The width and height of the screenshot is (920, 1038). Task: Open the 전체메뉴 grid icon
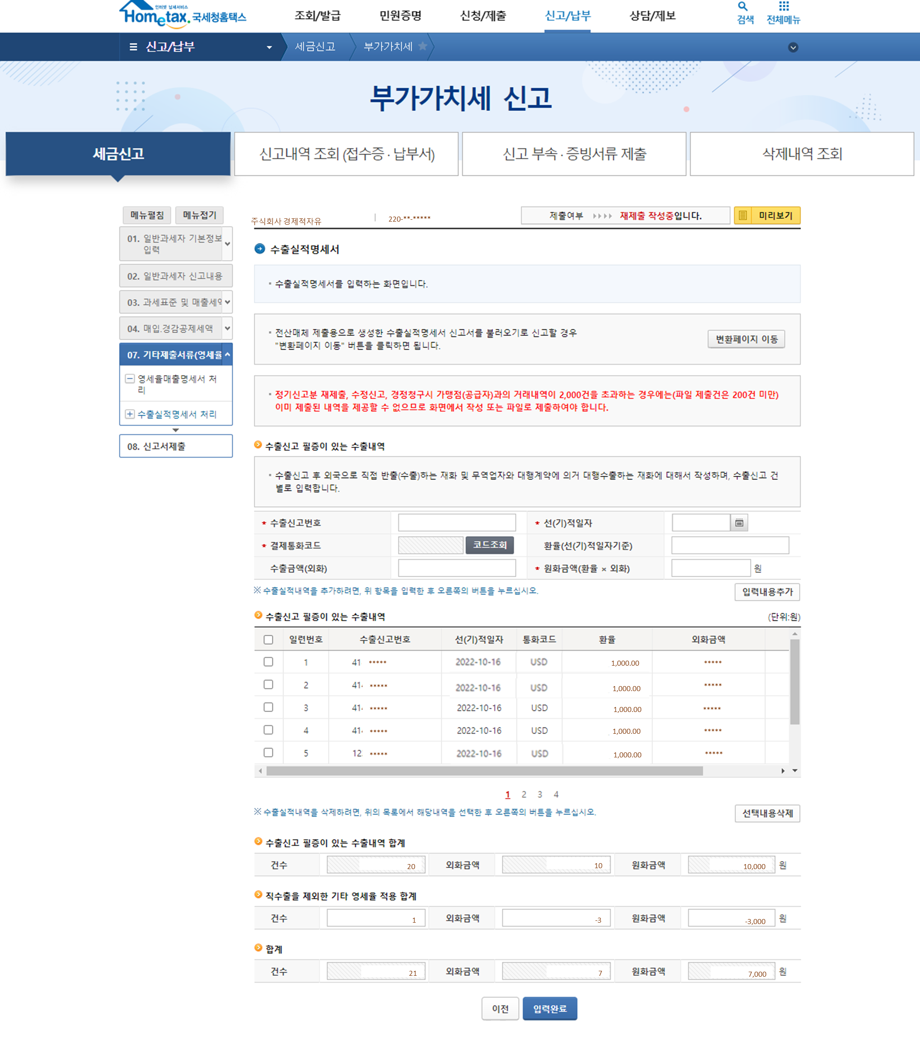tap(783, 7)
